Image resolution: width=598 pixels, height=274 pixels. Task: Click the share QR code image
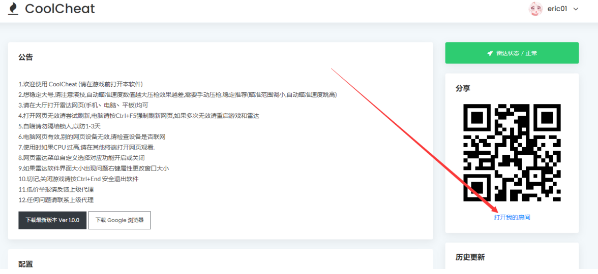(512, 153)
